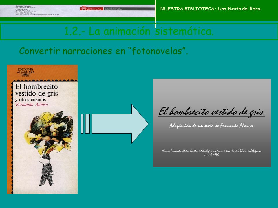Open the gray fotonovela title slide thumbnail

tap(212, 123)
